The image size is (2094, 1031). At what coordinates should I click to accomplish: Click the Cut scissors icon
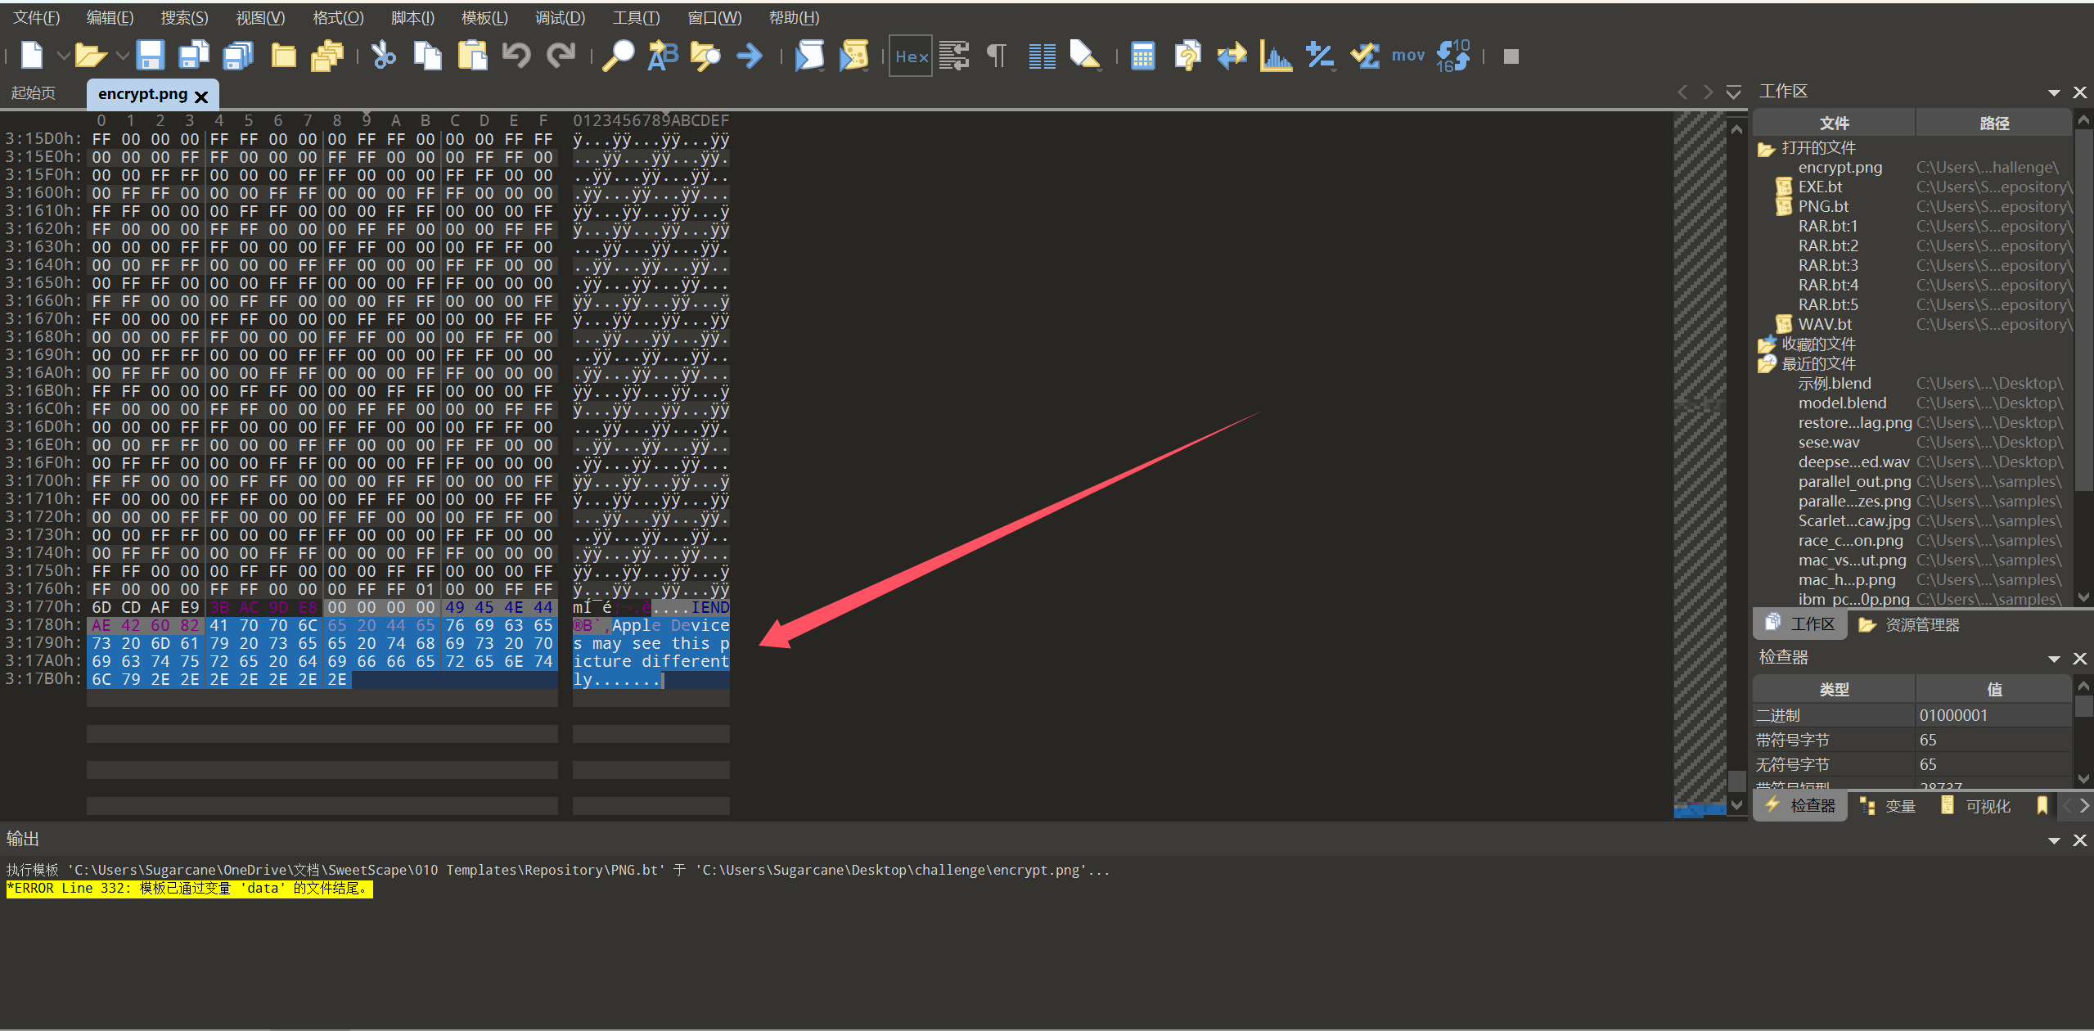[383, 56]
